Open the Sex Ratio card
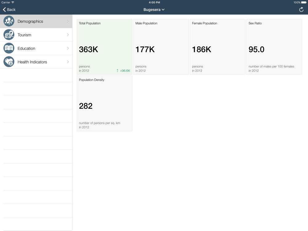The image size is (308, 231). pyautogui.click(x=274, y=47)
